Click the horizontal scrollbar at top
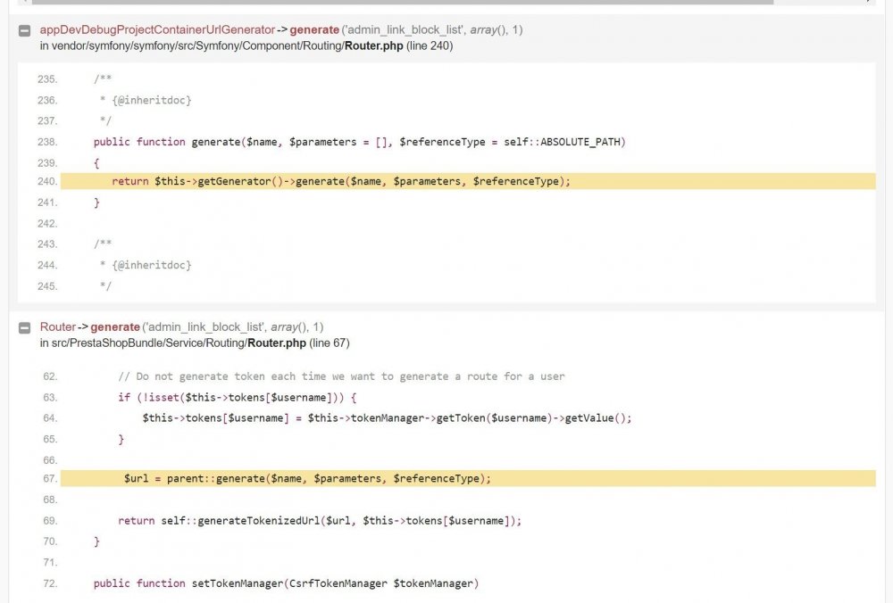Screen dimensions: 893x603 pyautogui.click(x=403, y=2)
